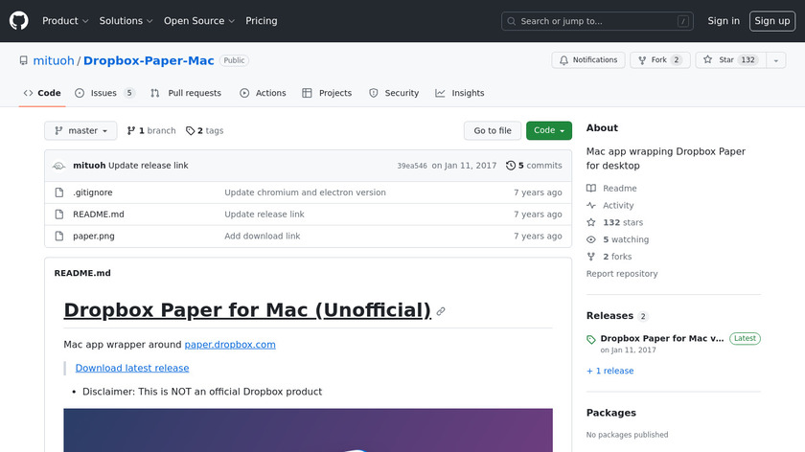Open the README.md file
This screenshot has height=452, width=805.
99,214
